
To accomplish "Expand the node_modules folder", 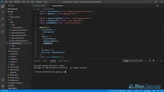I will [15, 17].
